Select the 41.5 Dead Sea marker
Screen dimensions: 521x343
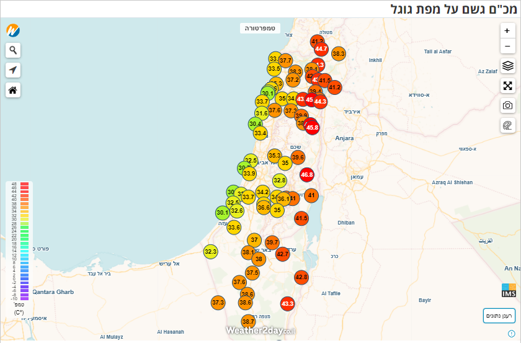301,218
